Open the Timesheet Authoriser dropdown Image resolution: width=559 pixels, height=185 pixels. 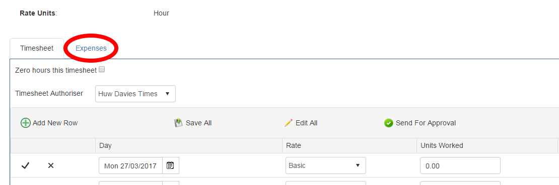(135, 94)
